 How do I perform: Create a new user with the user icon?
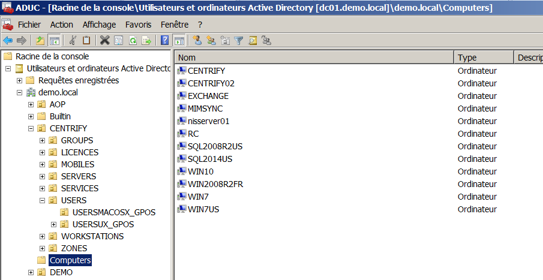tap(197, 41)
